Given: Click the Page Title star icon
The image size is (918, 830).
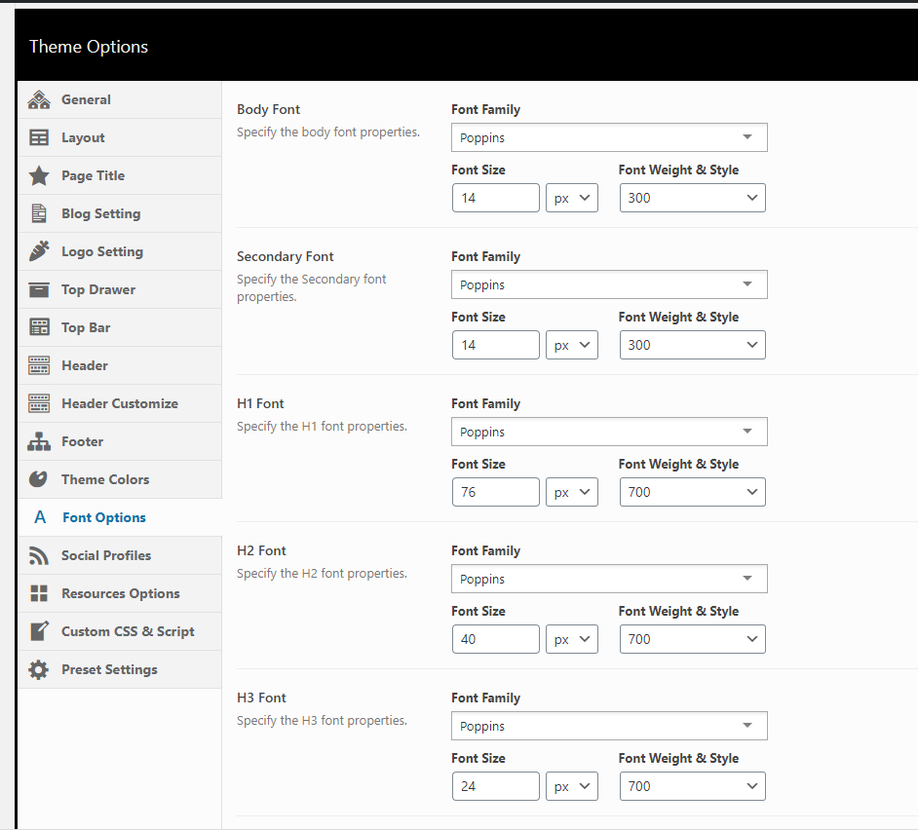Looking at the screenshot, I should tap(39, 175).
